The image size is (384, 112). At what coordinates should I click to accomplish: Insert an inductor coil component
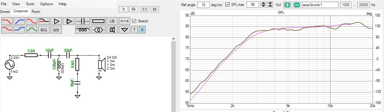coord(83,30)
